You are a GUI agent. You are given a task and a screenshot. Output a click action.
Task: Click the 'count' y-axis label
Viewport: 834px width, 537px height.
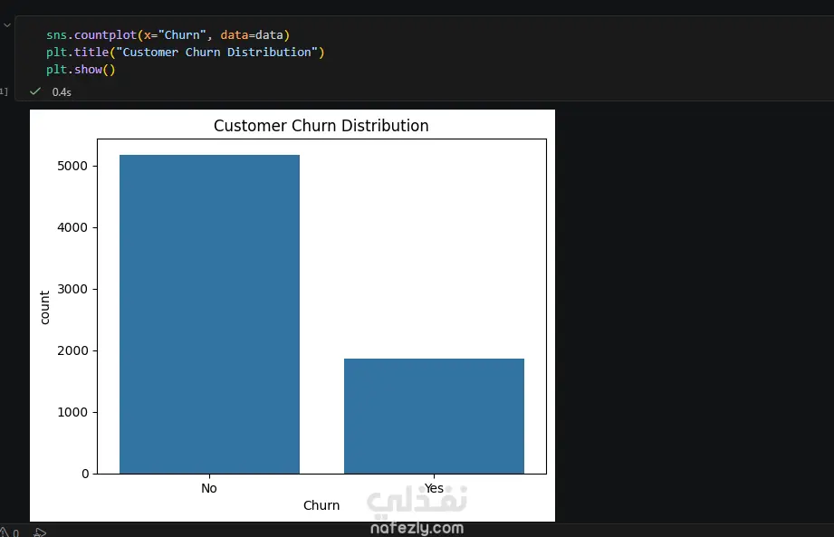44,307
